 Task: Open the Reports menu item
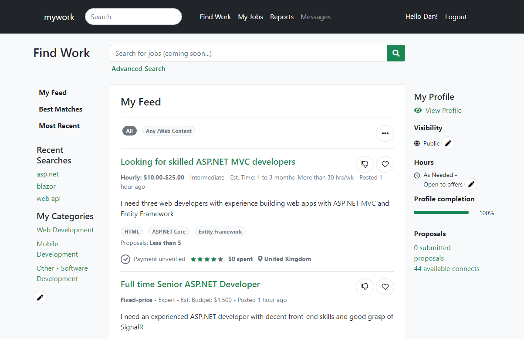281,17
